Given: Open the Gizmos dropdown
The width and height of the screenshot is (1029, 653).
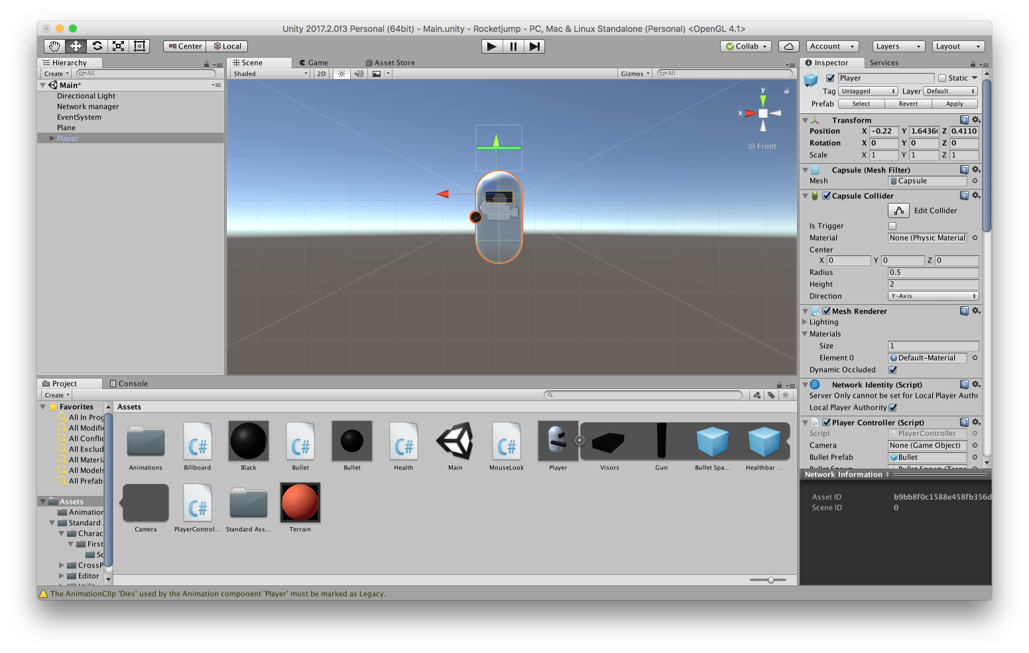Looking at the screenshot, I should (x=635, y=74).
